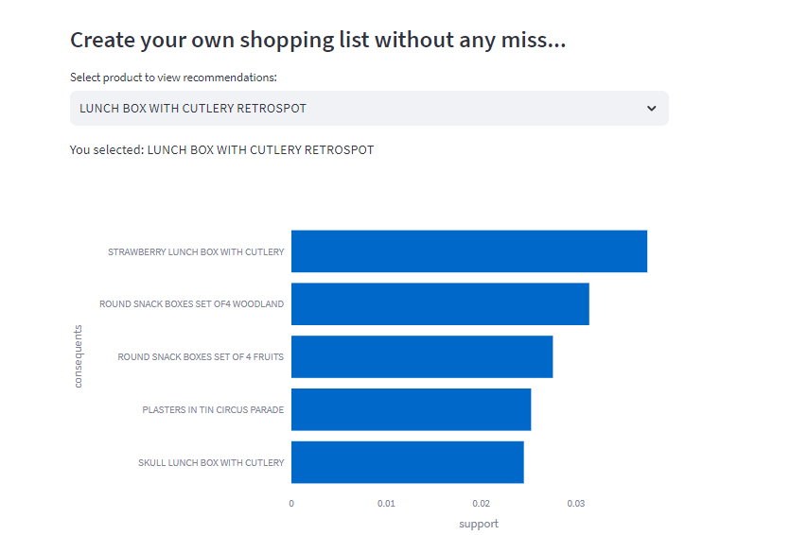Viewport: 808px width, 535px height.
Task: Click the 0.02 tick on the x-axis
Action: [482, 504]
